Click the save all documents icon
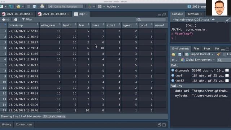The image size is (231, 130). 35,6
